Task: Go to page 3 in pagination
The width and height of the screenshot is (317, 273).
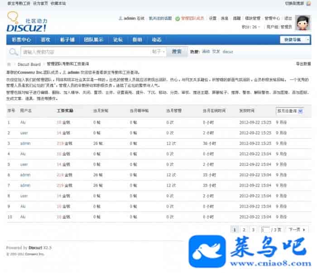Action: 253,229
